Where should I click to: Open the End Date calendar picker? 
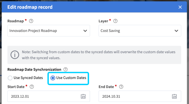coord(175,96)
